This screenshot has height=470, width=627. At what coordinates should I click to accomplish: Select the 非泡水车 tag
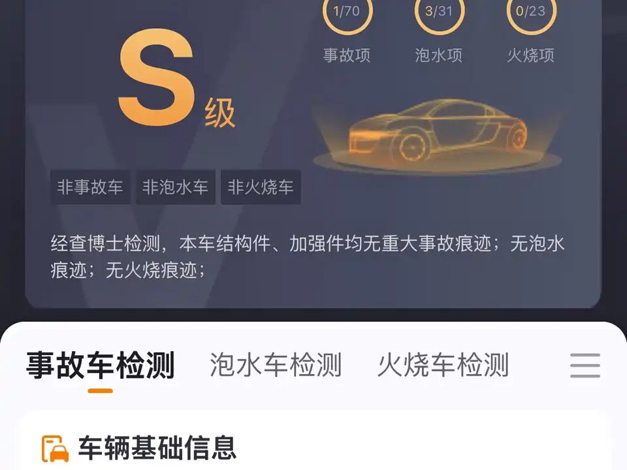pyautogui.click(x=176, y=187)
